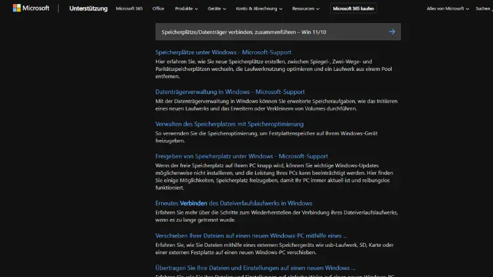Open Freigeben von Speicherplatz unter Windows
The height and width of the screenshot is (277, 493).
click(241, 156)
